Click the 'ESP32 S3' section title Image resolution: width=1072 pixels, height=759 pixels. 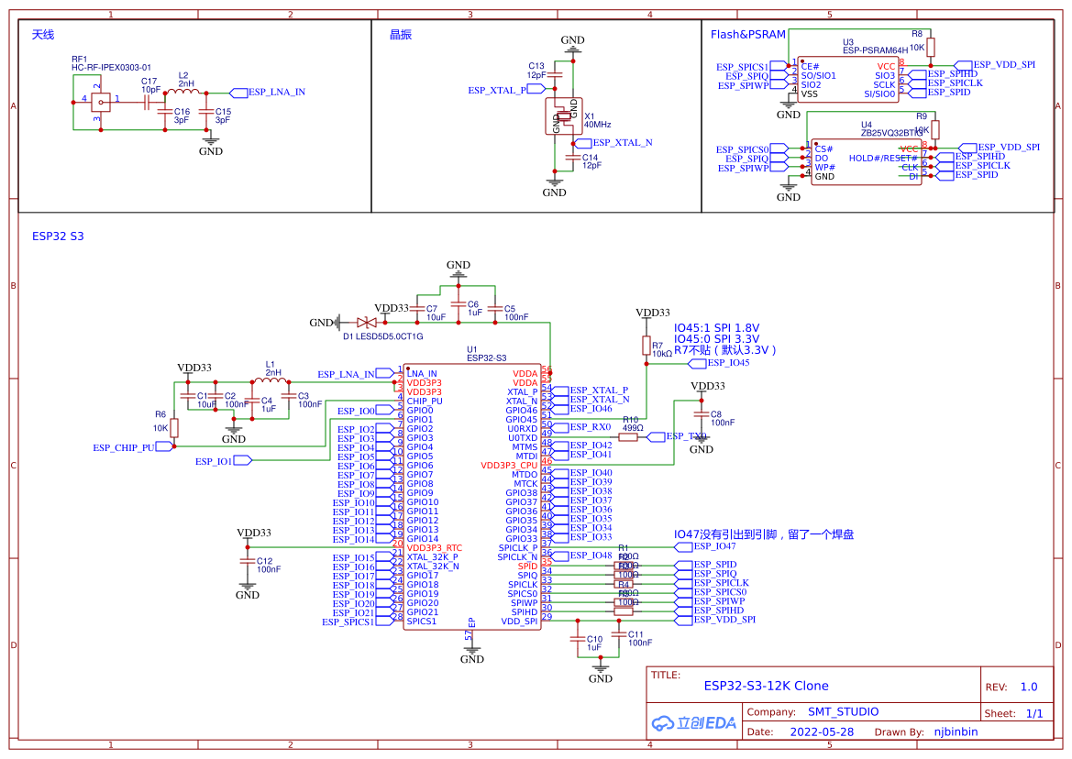pos(58,236)
